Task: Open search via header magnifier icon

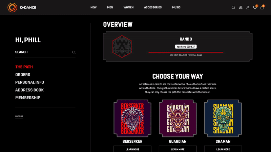Action: point(233,7)
